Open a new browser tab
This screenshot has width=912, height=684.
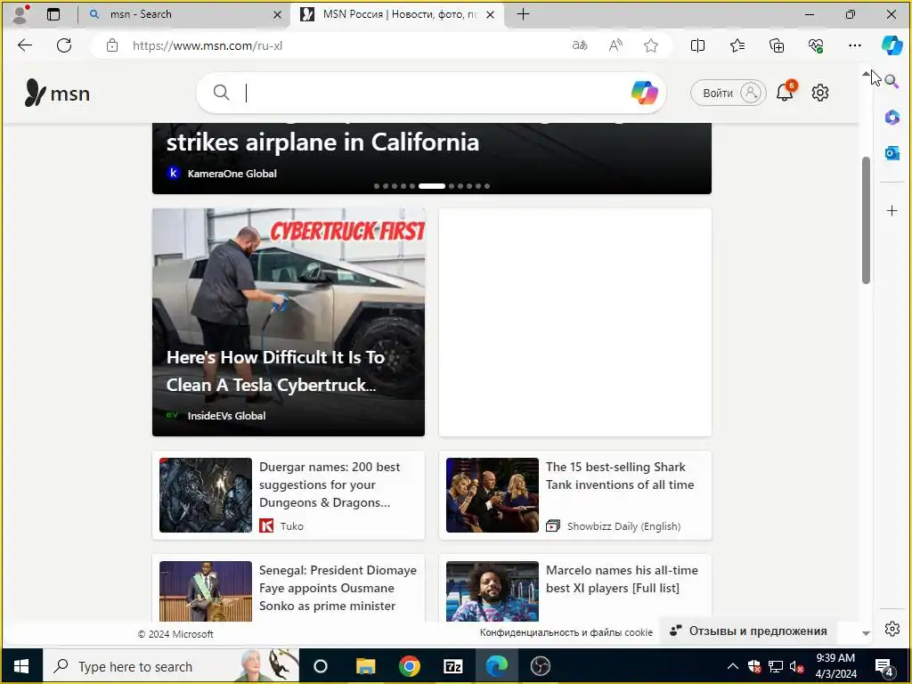tap(523, 14)
